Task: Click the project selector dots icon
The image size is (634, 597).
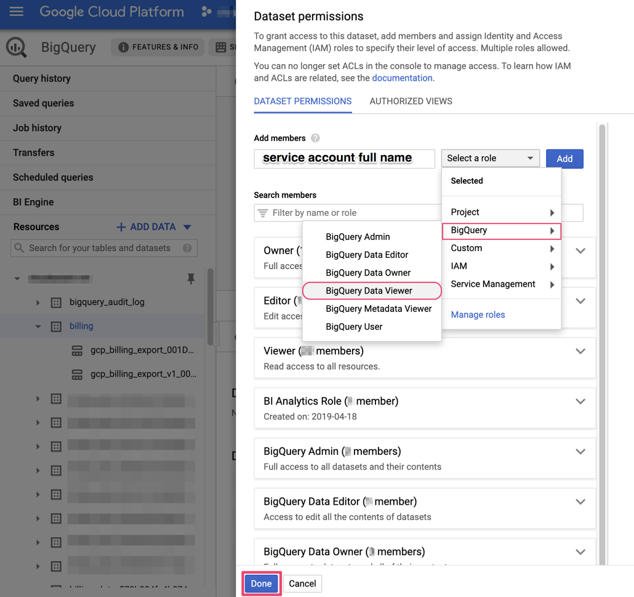Action: [x=206, y=12]
